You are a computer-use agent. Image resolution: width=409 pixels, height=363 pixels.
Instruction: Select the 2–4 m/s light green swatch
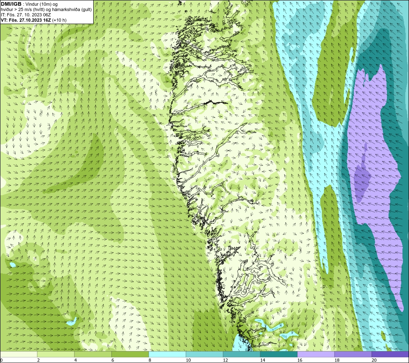coord(56,354)
